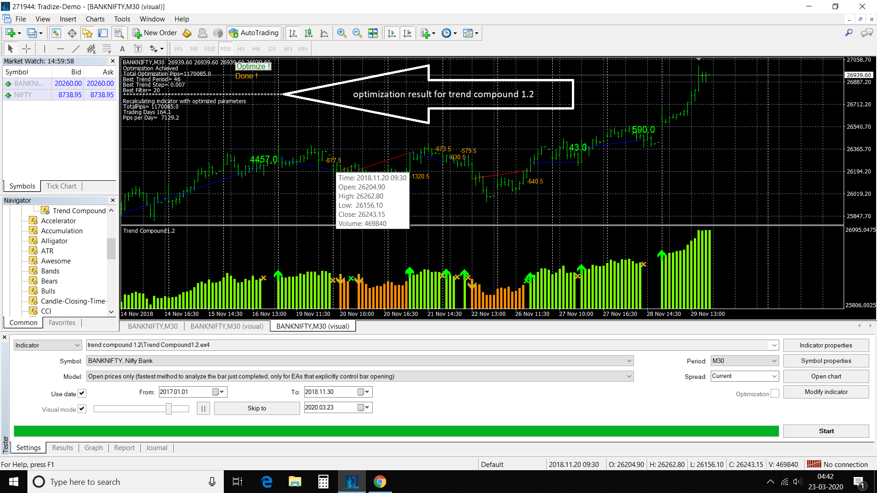
Task: Disable the Visual mode checkbox
Action: (x=82, y=409)
